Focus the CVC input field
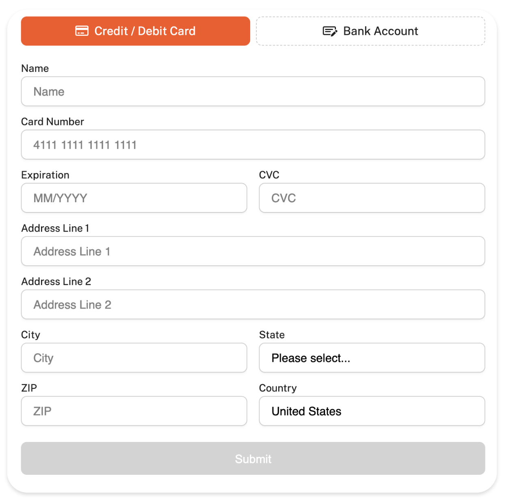Screen dimensions: 507x502 pyautogui.click(x=372, y=198)
